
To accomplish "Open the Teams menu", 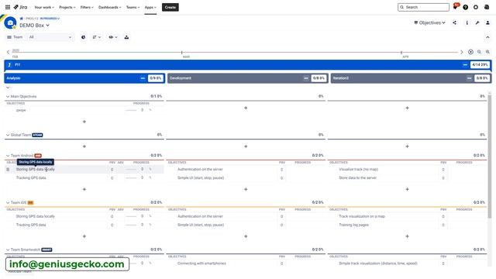I will (133, 7).
